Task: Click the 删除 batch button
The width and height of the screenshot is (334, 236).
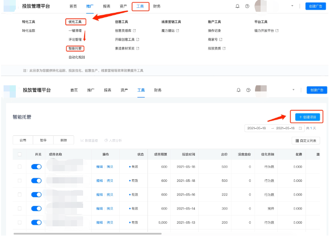Action: click(x=63, y=140)
